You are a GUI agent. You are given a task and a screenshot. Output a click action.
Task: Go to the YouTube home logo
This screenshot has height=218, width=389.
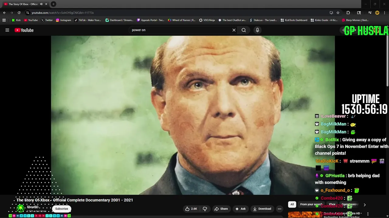24,30
